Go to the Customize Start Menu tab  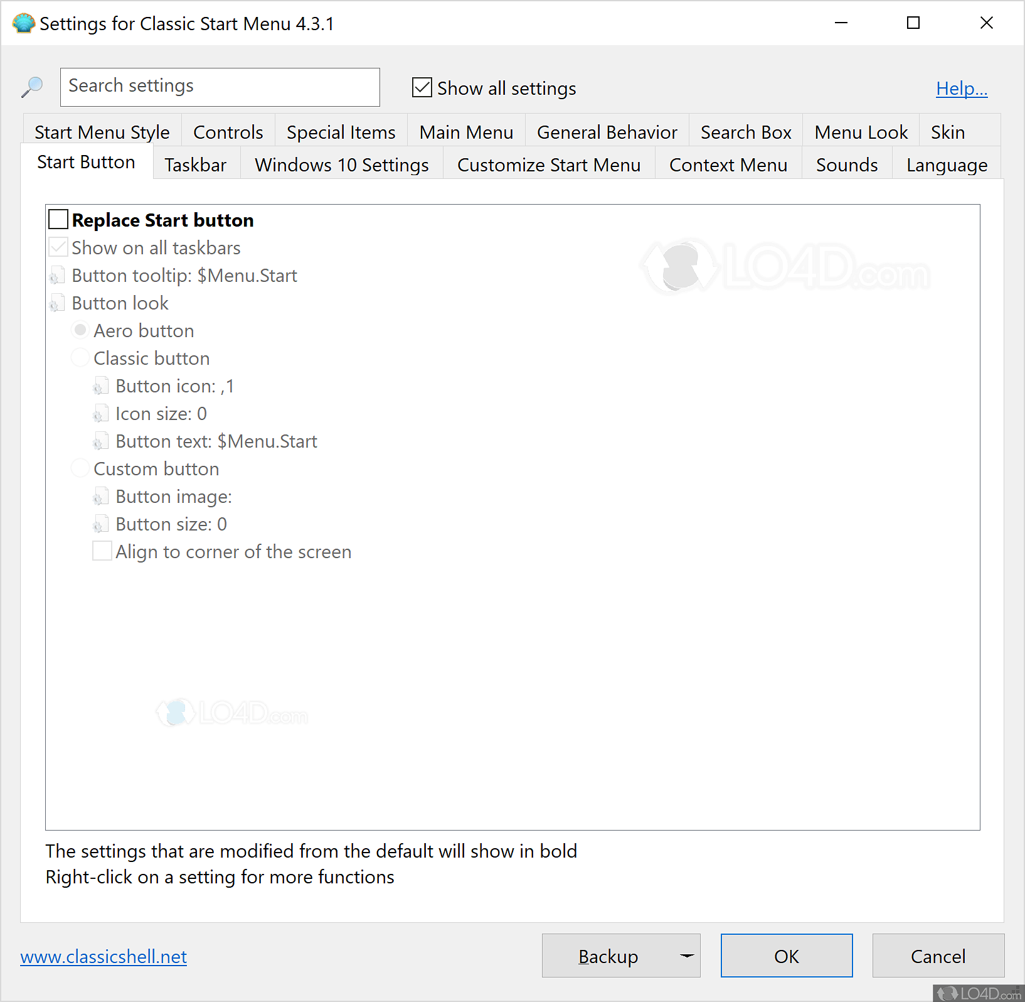549,164
